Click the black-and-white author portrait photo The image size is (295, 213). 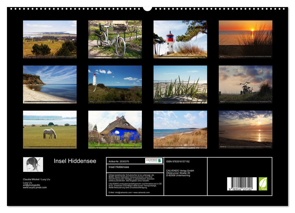(x=33, y=164)
